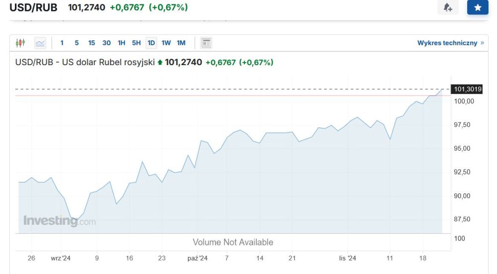Add USD/RUB to watchlist with star
The image size is (497, 274).
coord(478,7)
